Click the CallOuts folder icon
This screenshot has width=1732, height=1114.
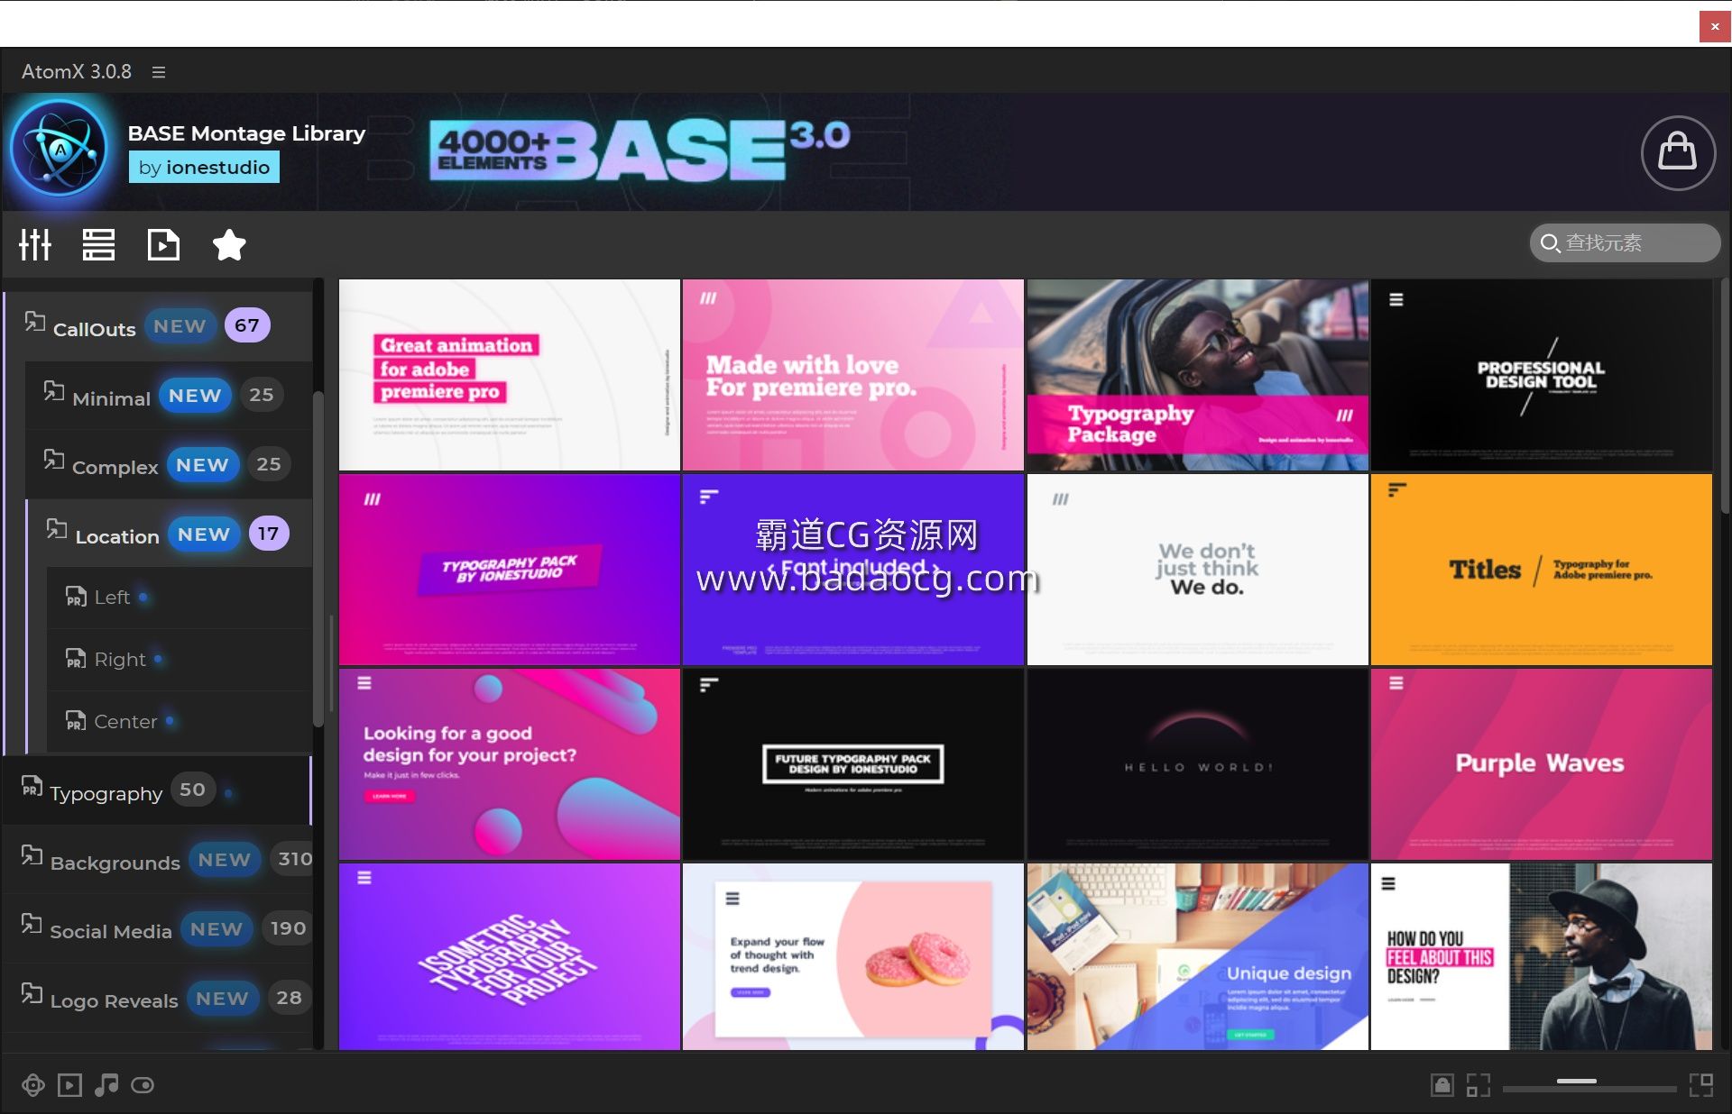pos(34,322)
